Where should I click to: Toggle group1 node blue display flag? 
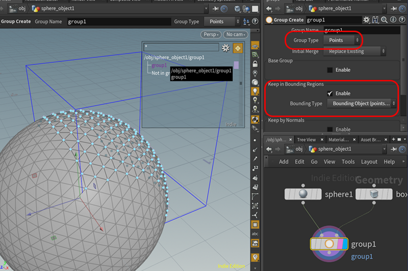click(345, 244)
